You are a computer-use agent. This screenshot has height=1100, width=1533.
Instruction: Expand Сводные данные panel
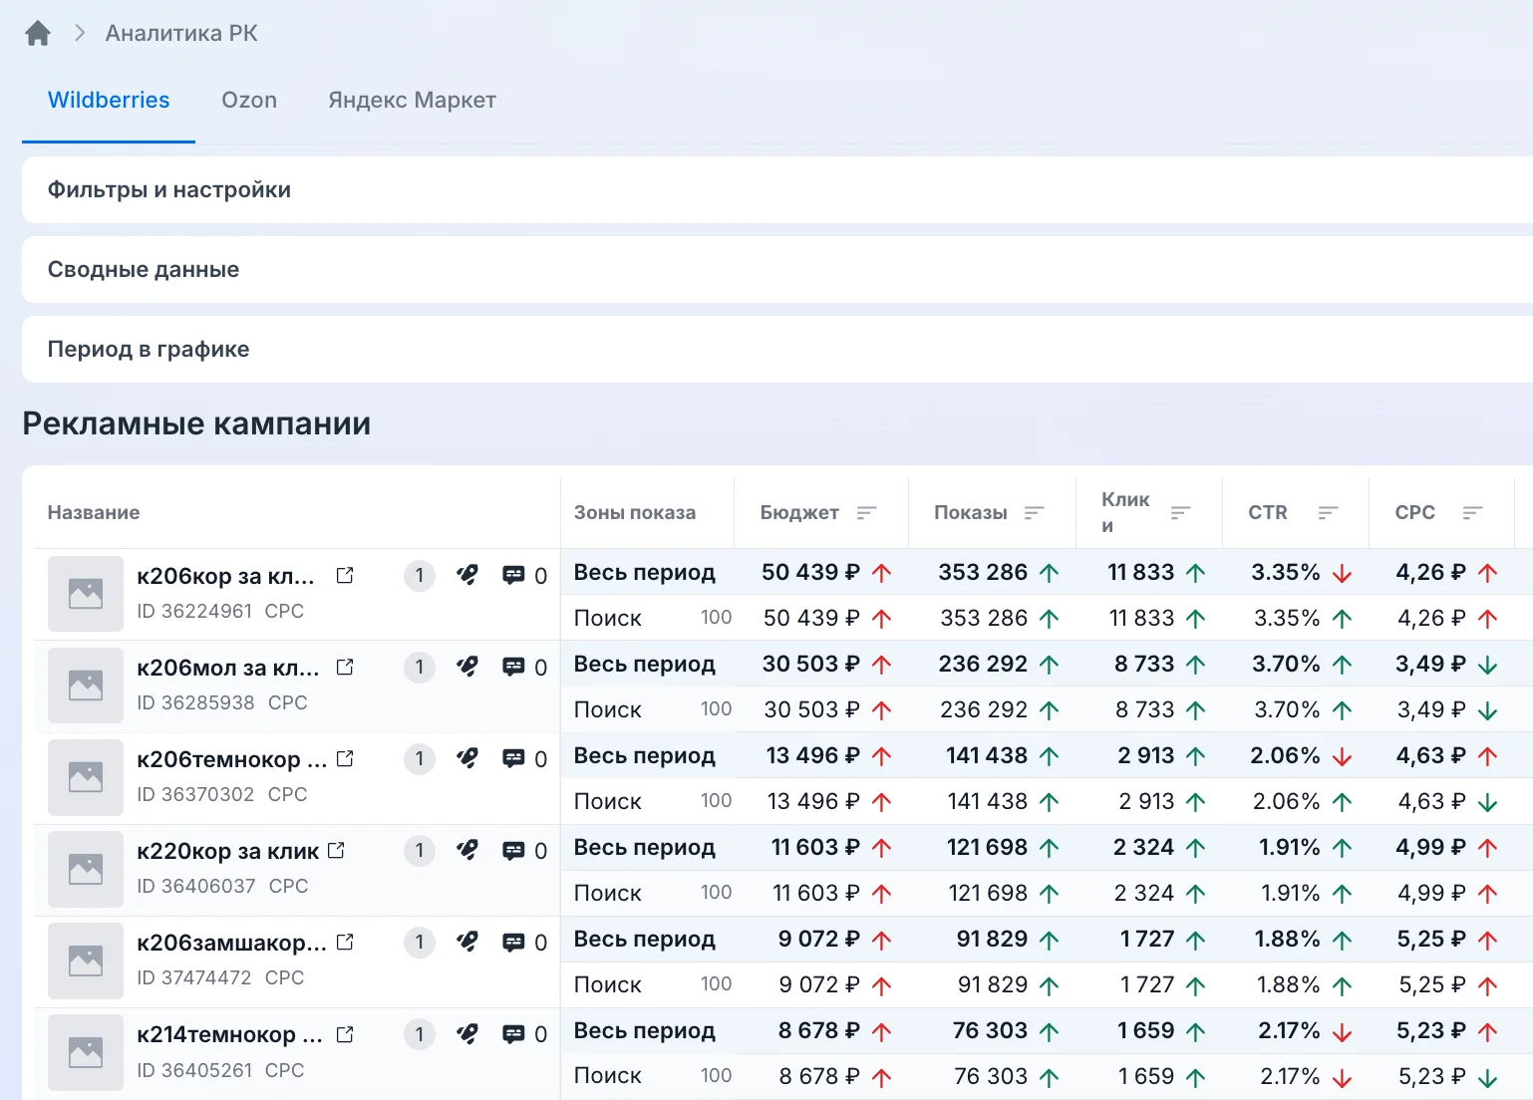(x=777, y=269)
